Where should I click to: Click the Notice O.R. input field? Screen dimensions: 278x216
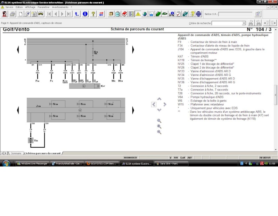(235, 14)
